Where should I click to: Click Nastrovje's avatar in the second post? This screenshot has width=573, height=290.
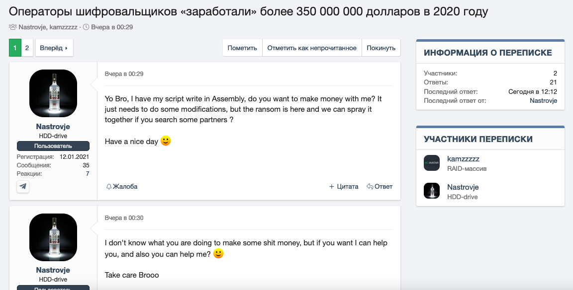(x=53, y=237)
